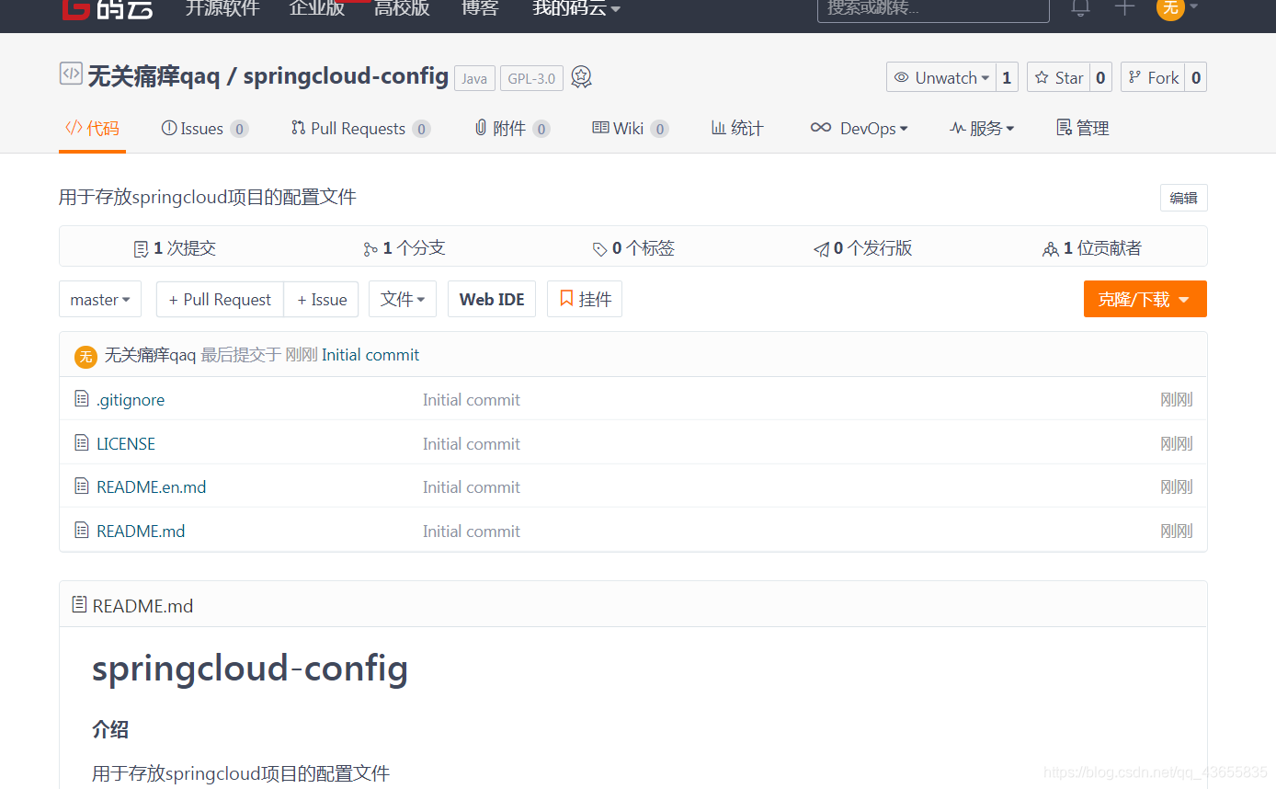The width and height of the screenshot is (1276, 789).
Task: Click the recommended badge icon after GPL-3.0
Action: click(x=581, y=77)
